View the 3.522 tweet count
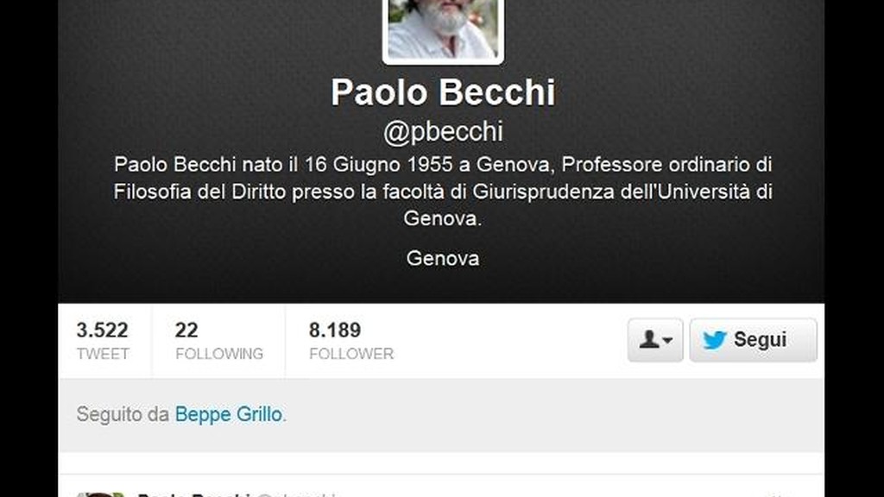884x497 pixels. click(102, 330)
